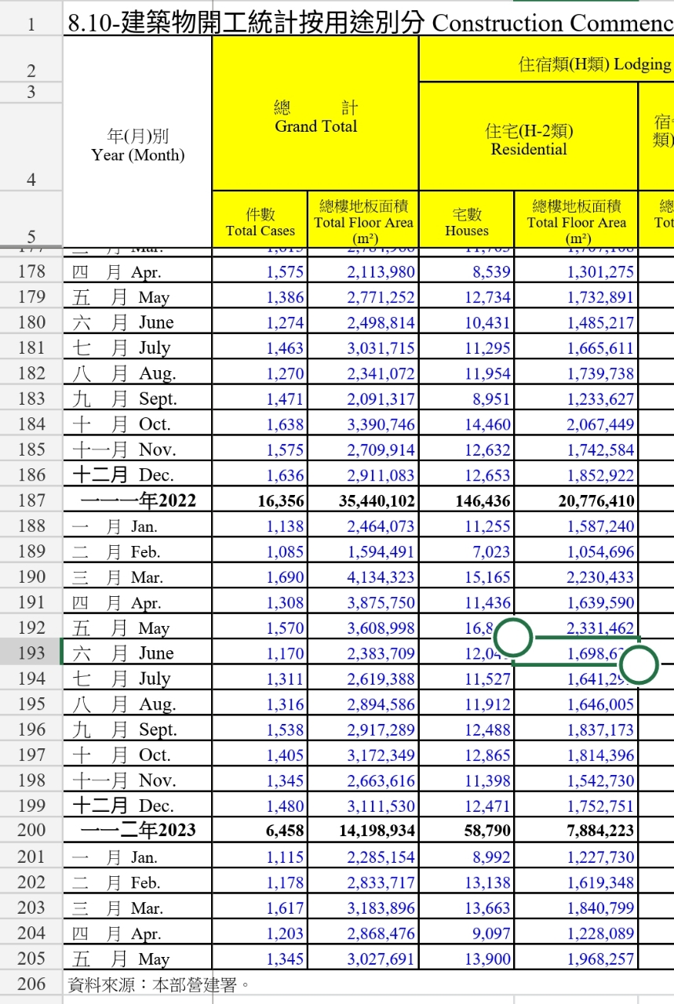674x1004 pixels.
Task: Tap the cell with value 2,113,980
Action: point(363,271)
